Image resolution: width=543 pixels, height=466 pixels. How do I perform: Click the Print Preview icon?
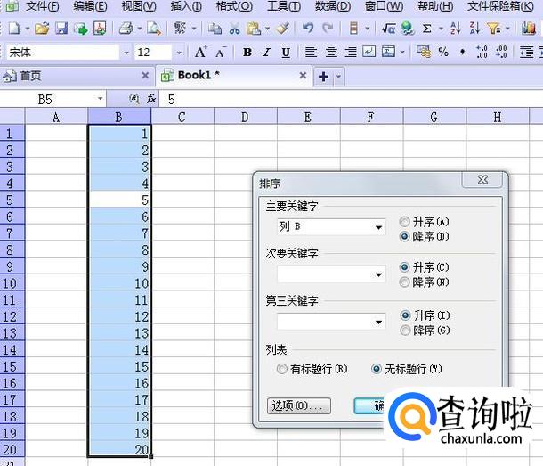[153, 29]
